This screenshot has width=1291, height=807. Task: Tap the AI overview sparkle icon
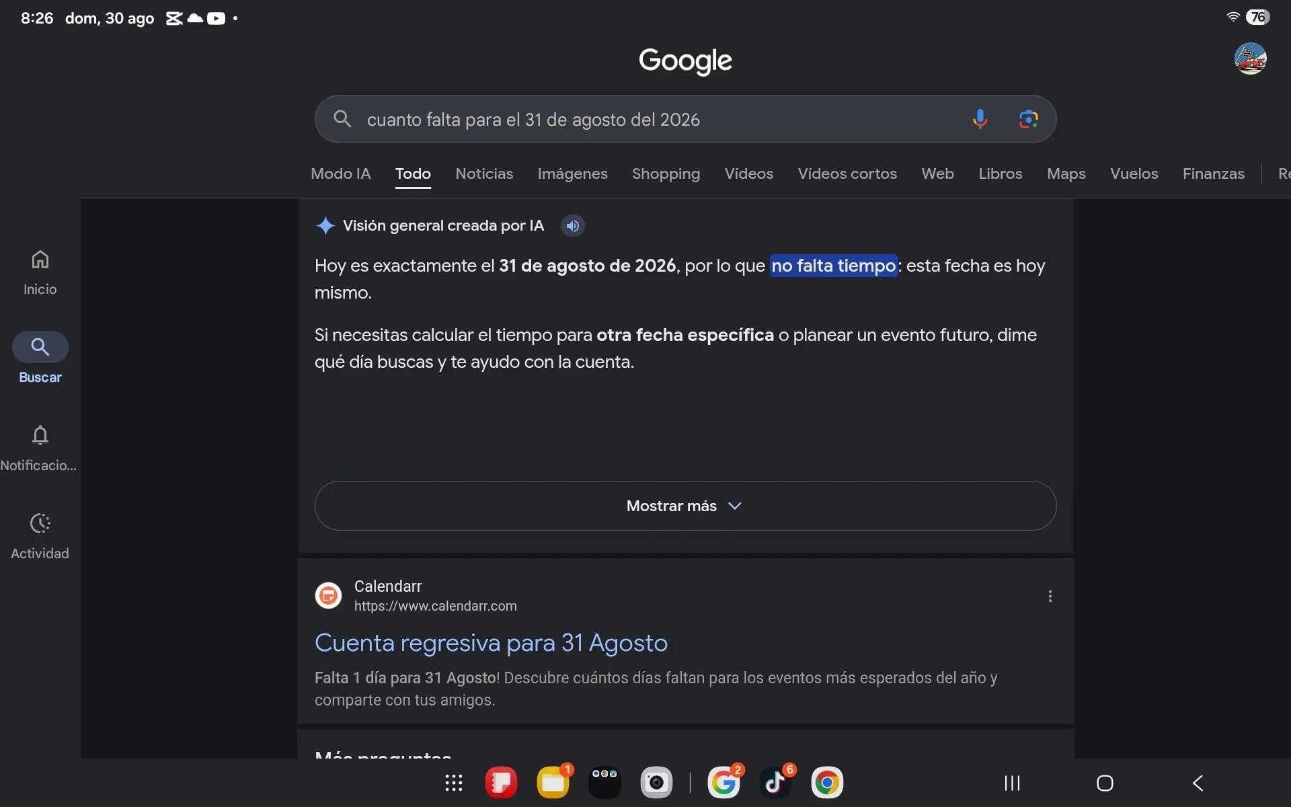(325, 226)
